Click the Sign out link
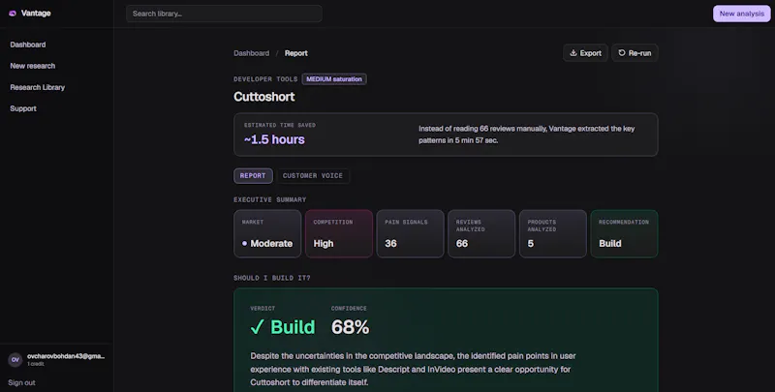The width and height of the screenshot is (775, 392). [x=21, y=382]
